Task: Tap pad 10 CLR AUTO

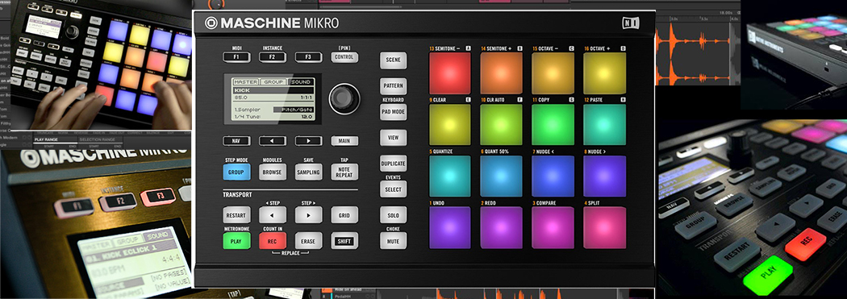Action: (501, 125)
